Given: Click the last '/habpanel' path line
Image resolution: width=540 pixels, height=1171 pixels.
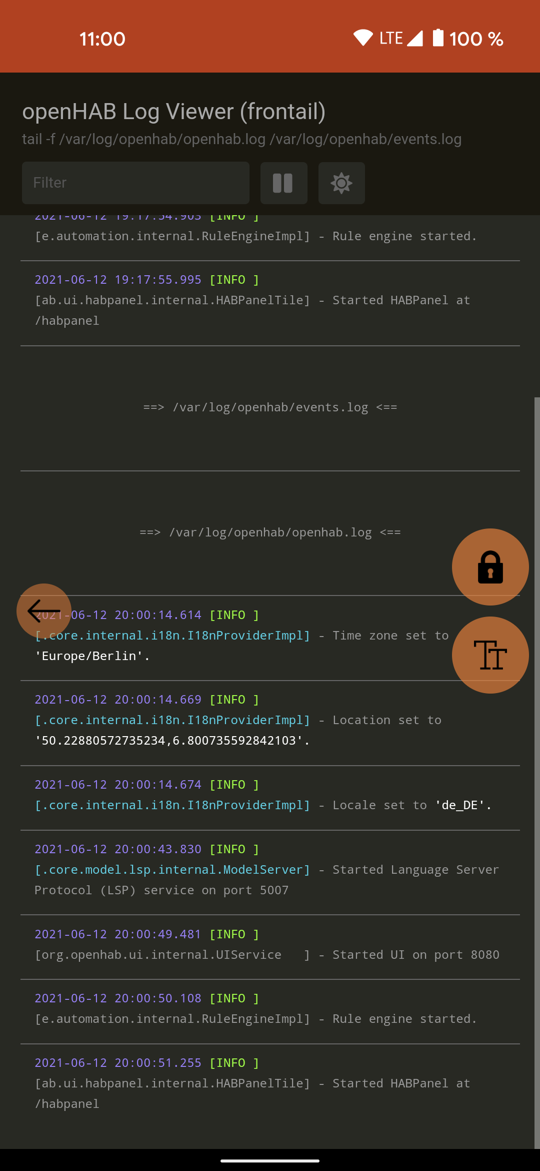Looking at the screenshot, I should (67, 1104).
